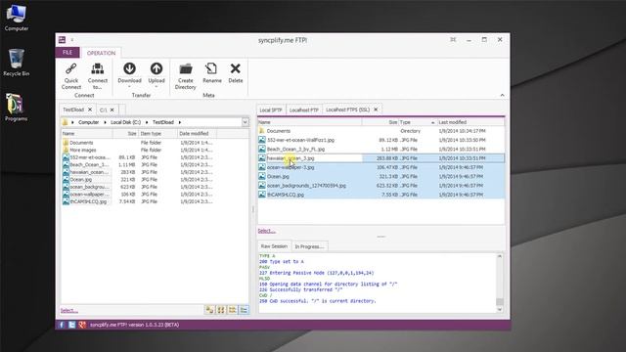Click first view-mode icon at local pane bottom
The width and height of the screenshot is (626, 352).
(x=209, y=310)
